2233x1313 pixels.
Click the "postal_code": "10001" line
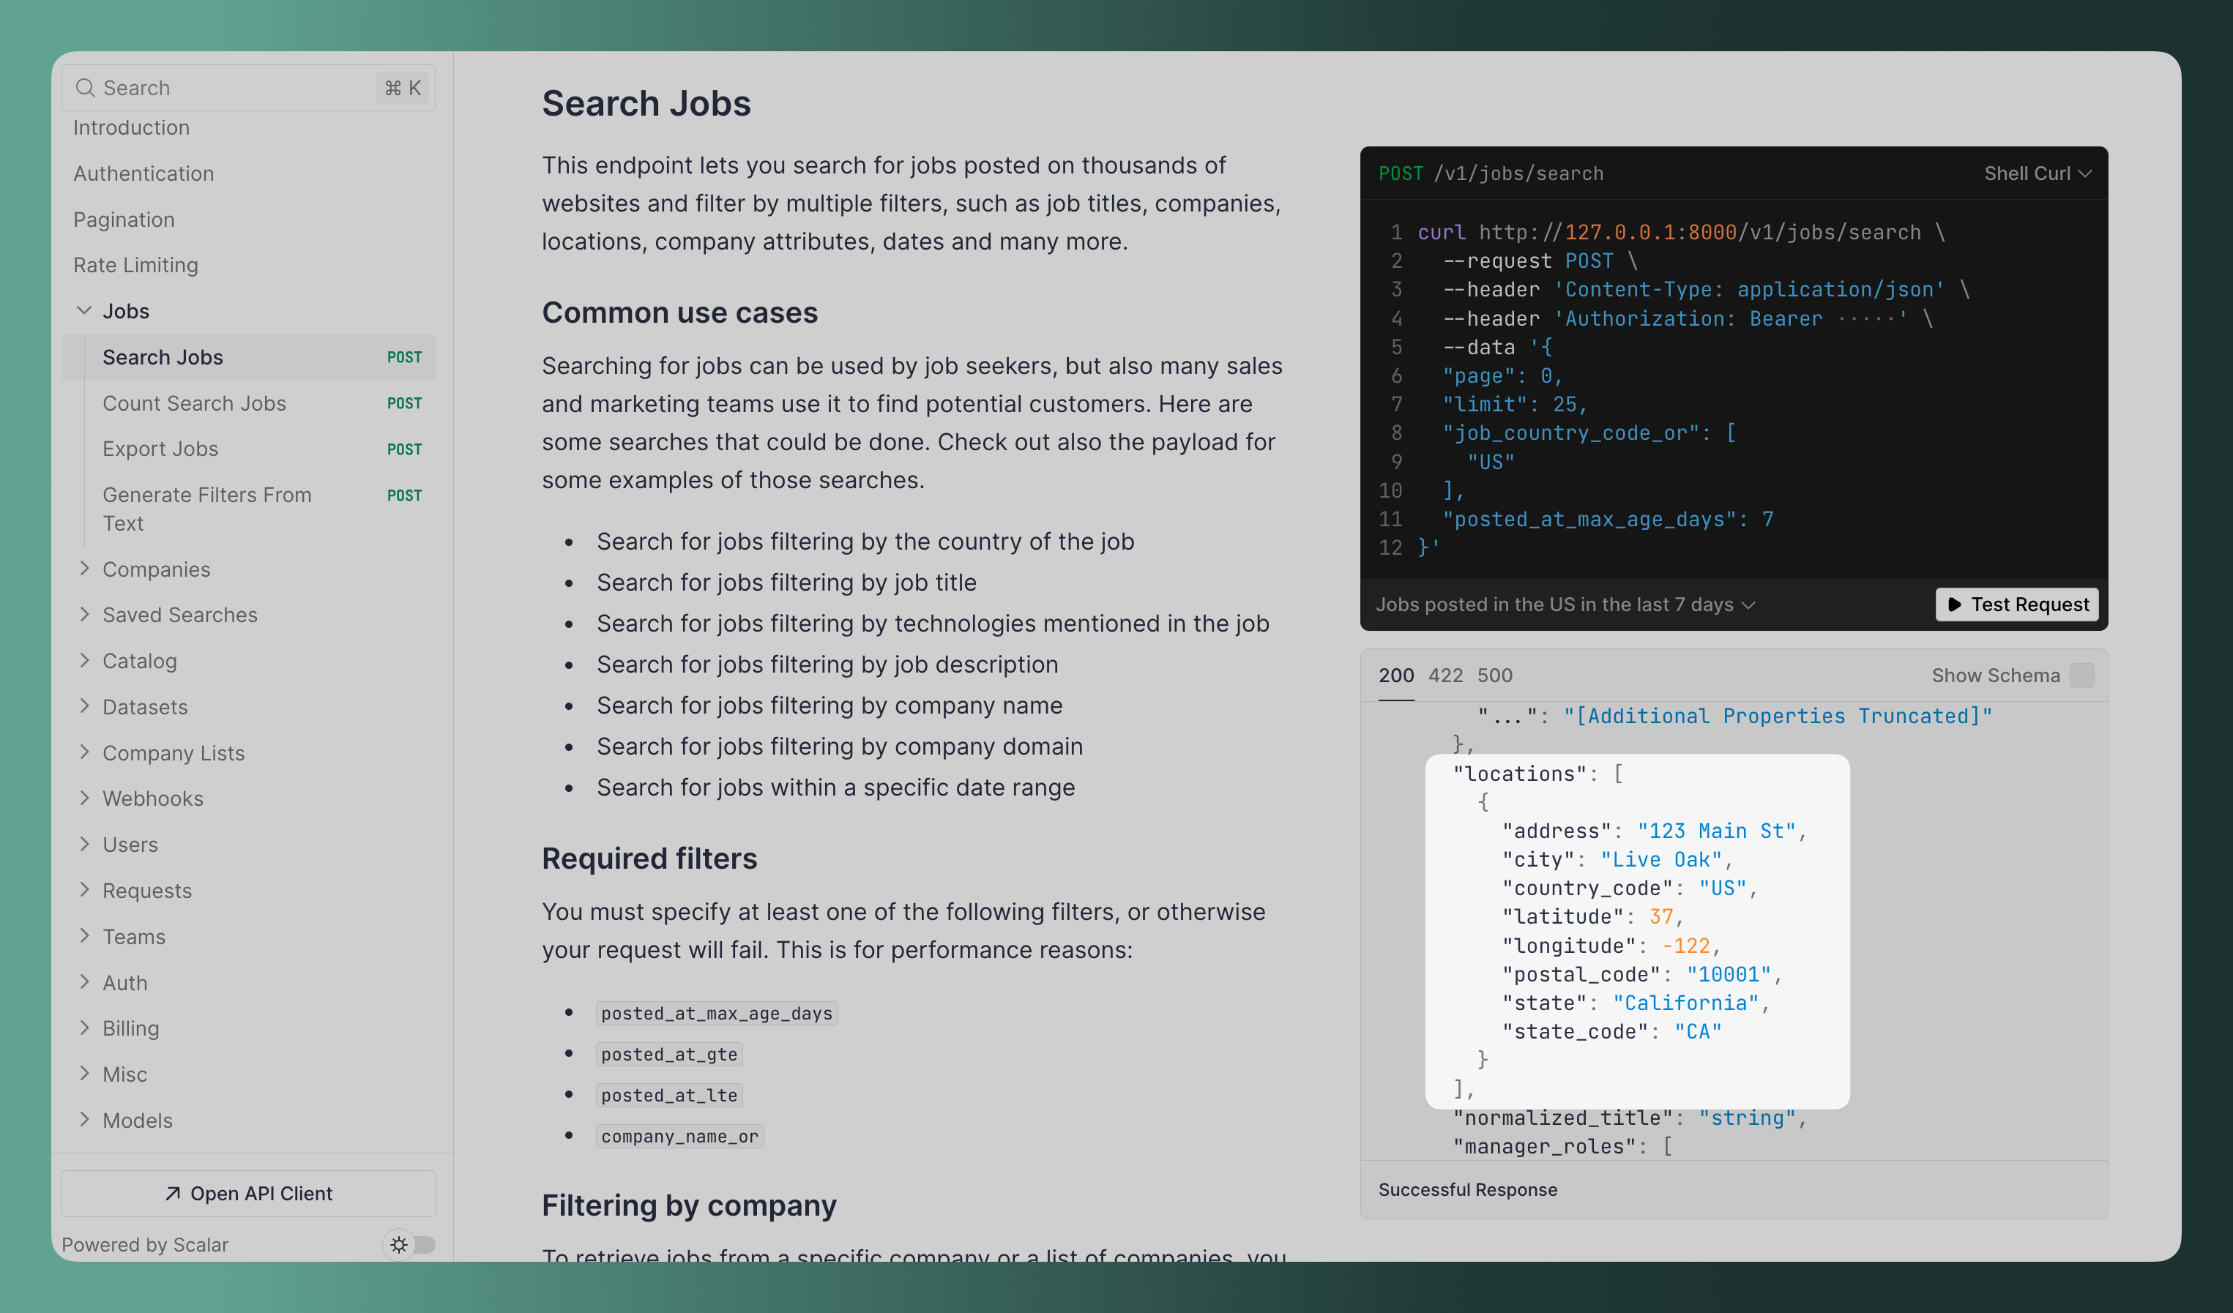[1642, 975]
